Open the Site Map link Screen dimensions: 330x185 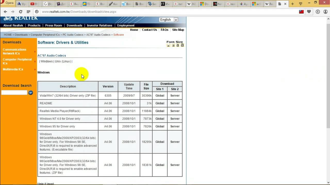coord(178,30)
